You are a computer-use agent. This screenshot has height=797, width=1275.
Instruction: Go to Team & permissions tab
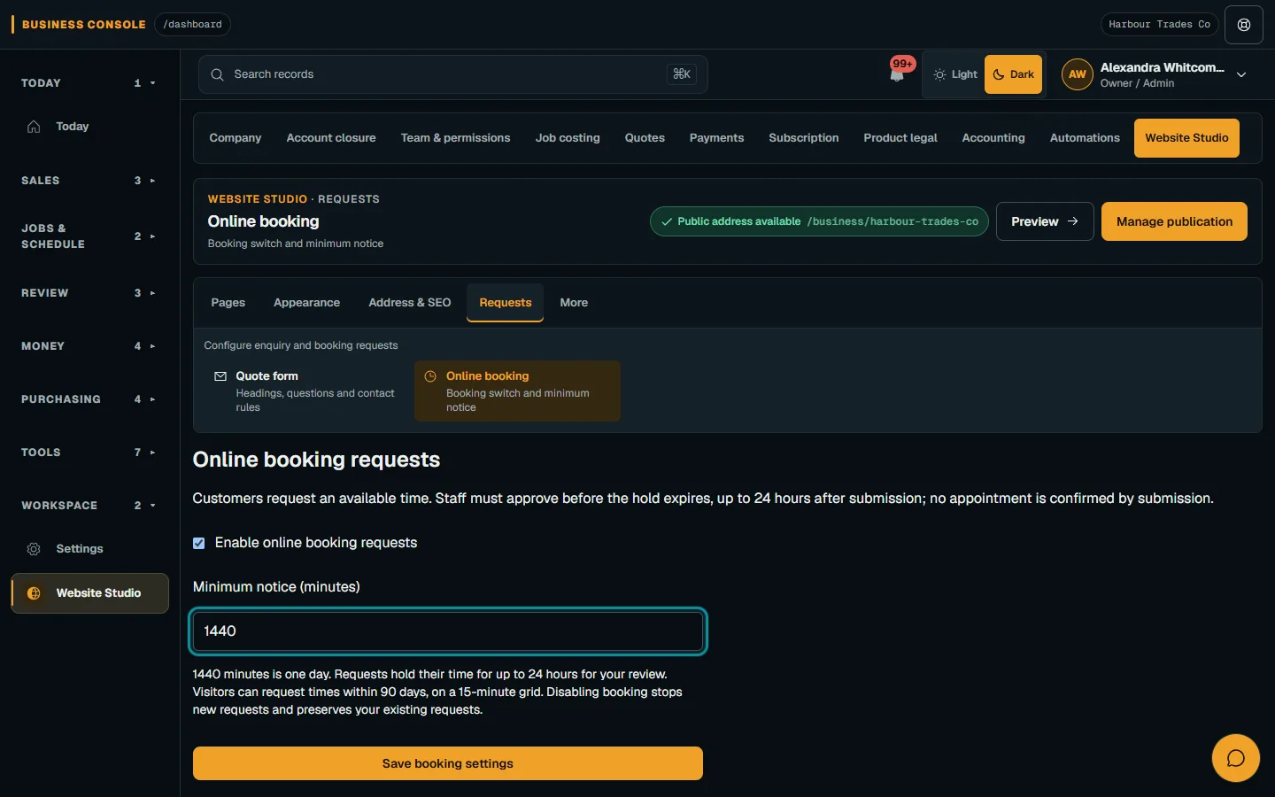click(x=455, y=138)
